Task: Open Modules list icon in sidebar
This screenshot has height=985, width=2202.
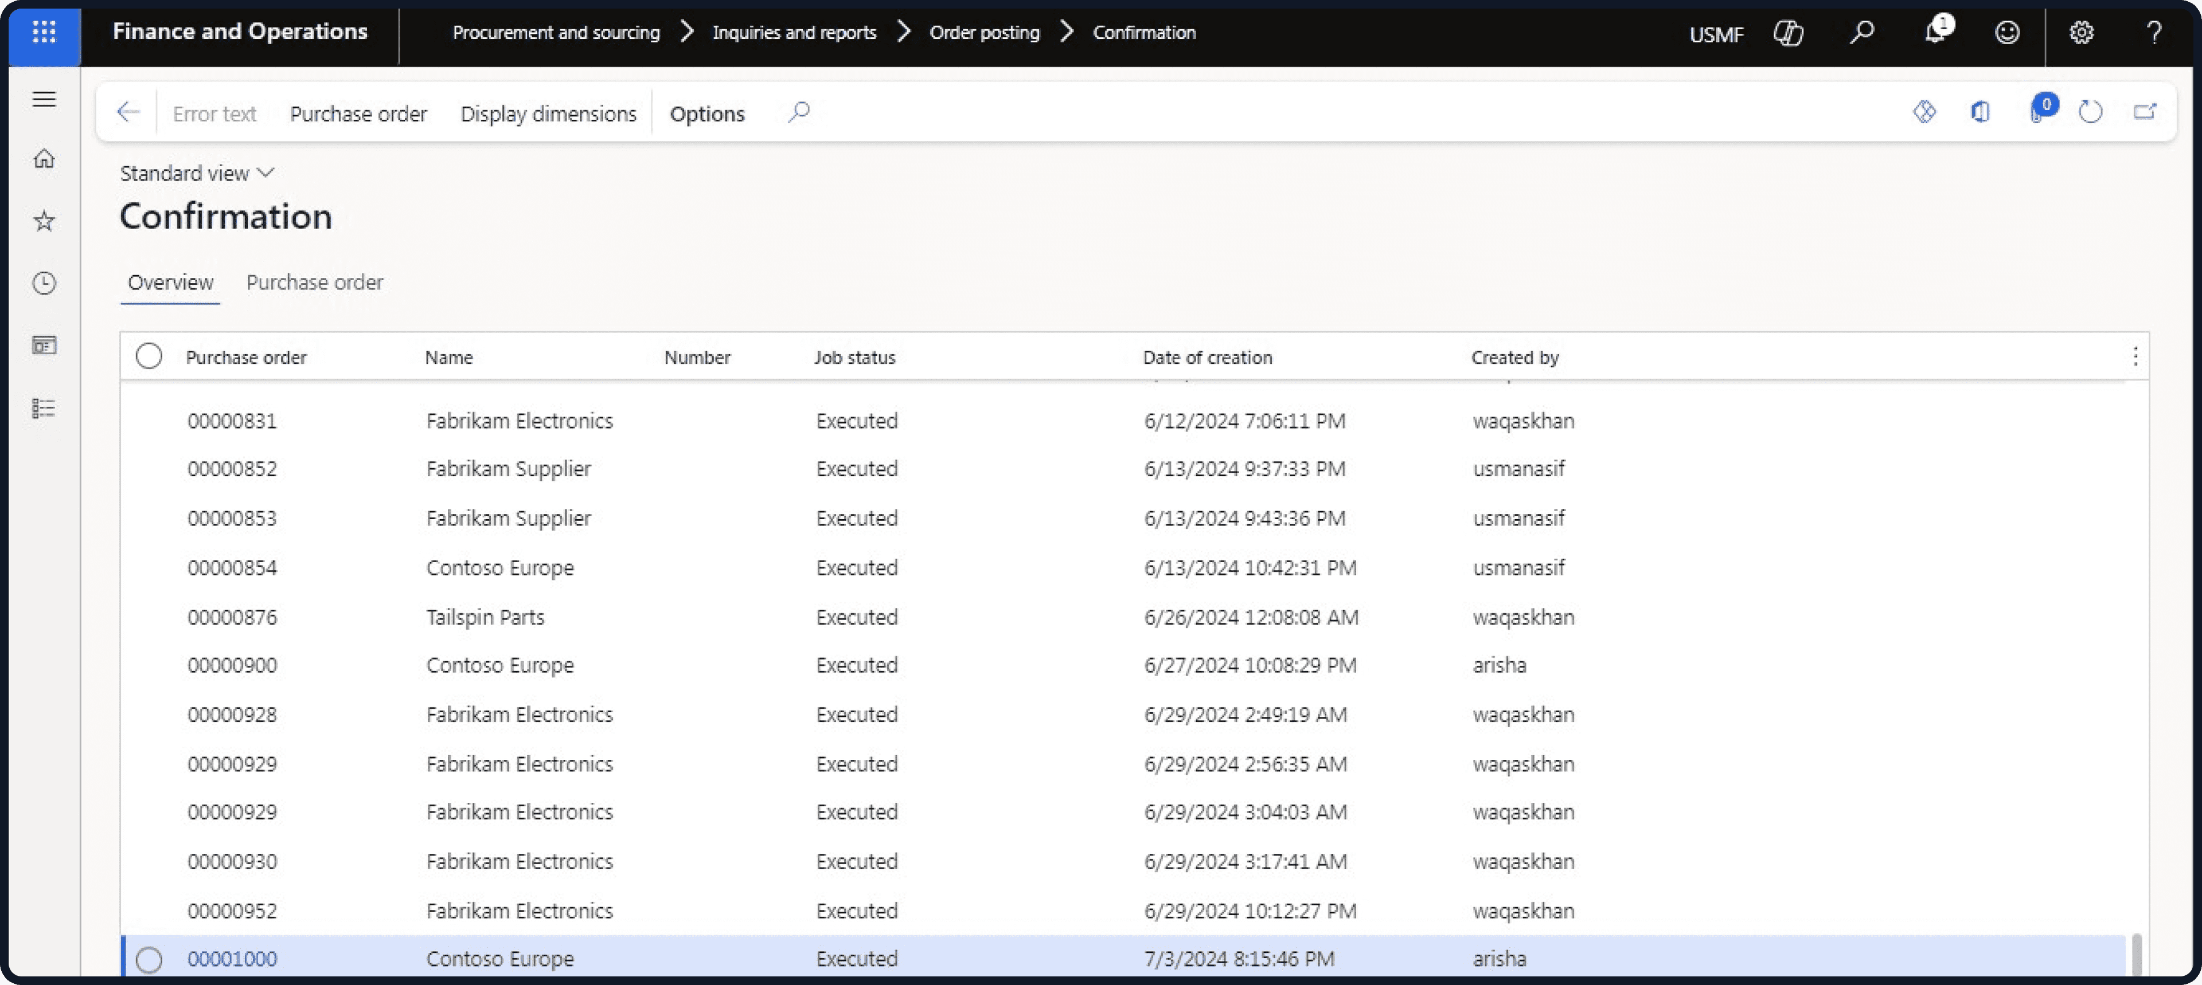Action: click(45, 409)
